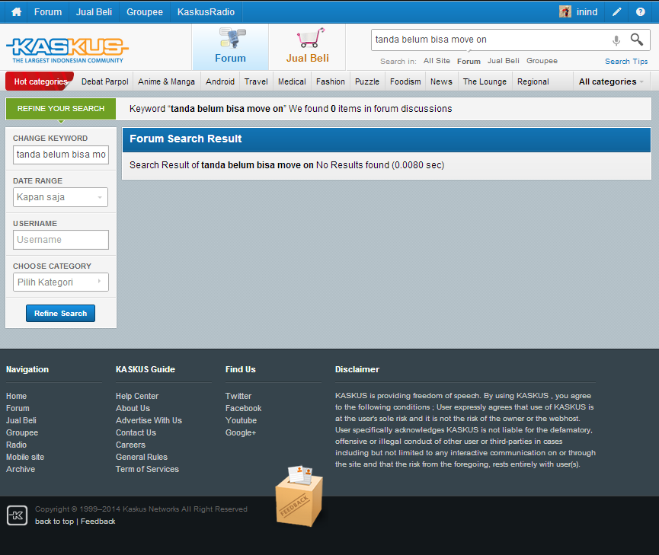The height and width of the screenshot is (555, 659).
Task: Go to the Medical category
Action: pos(292,81)
